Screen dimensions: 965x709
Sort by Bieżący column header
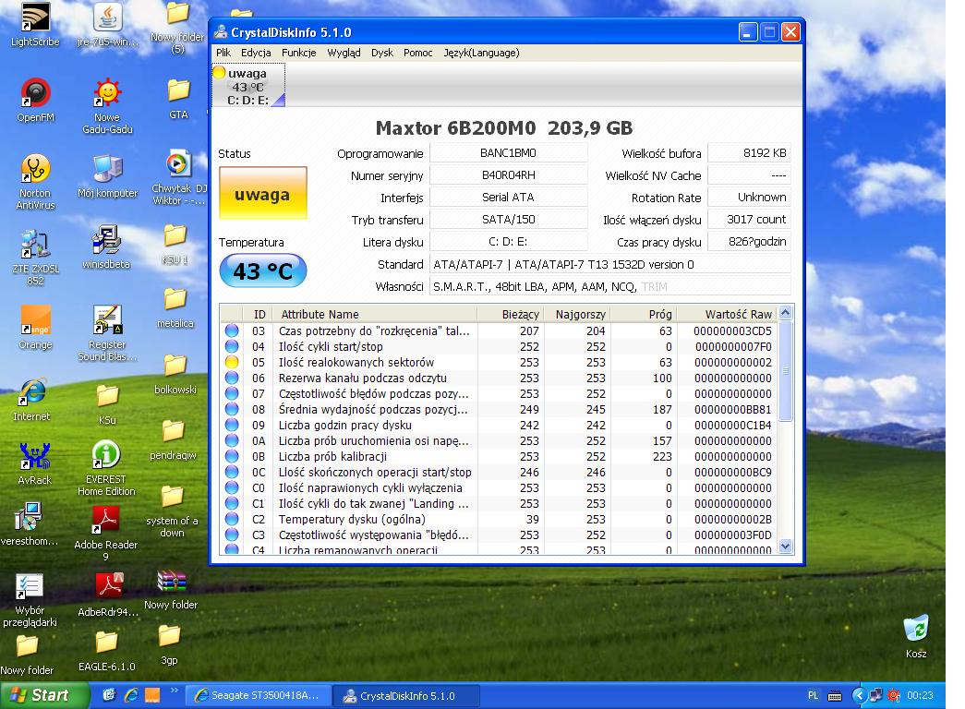pyautogui.click(x=512, y=315)
